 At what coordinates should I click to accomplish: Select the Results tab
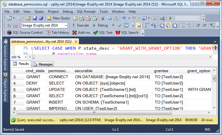tap(21, 64)
